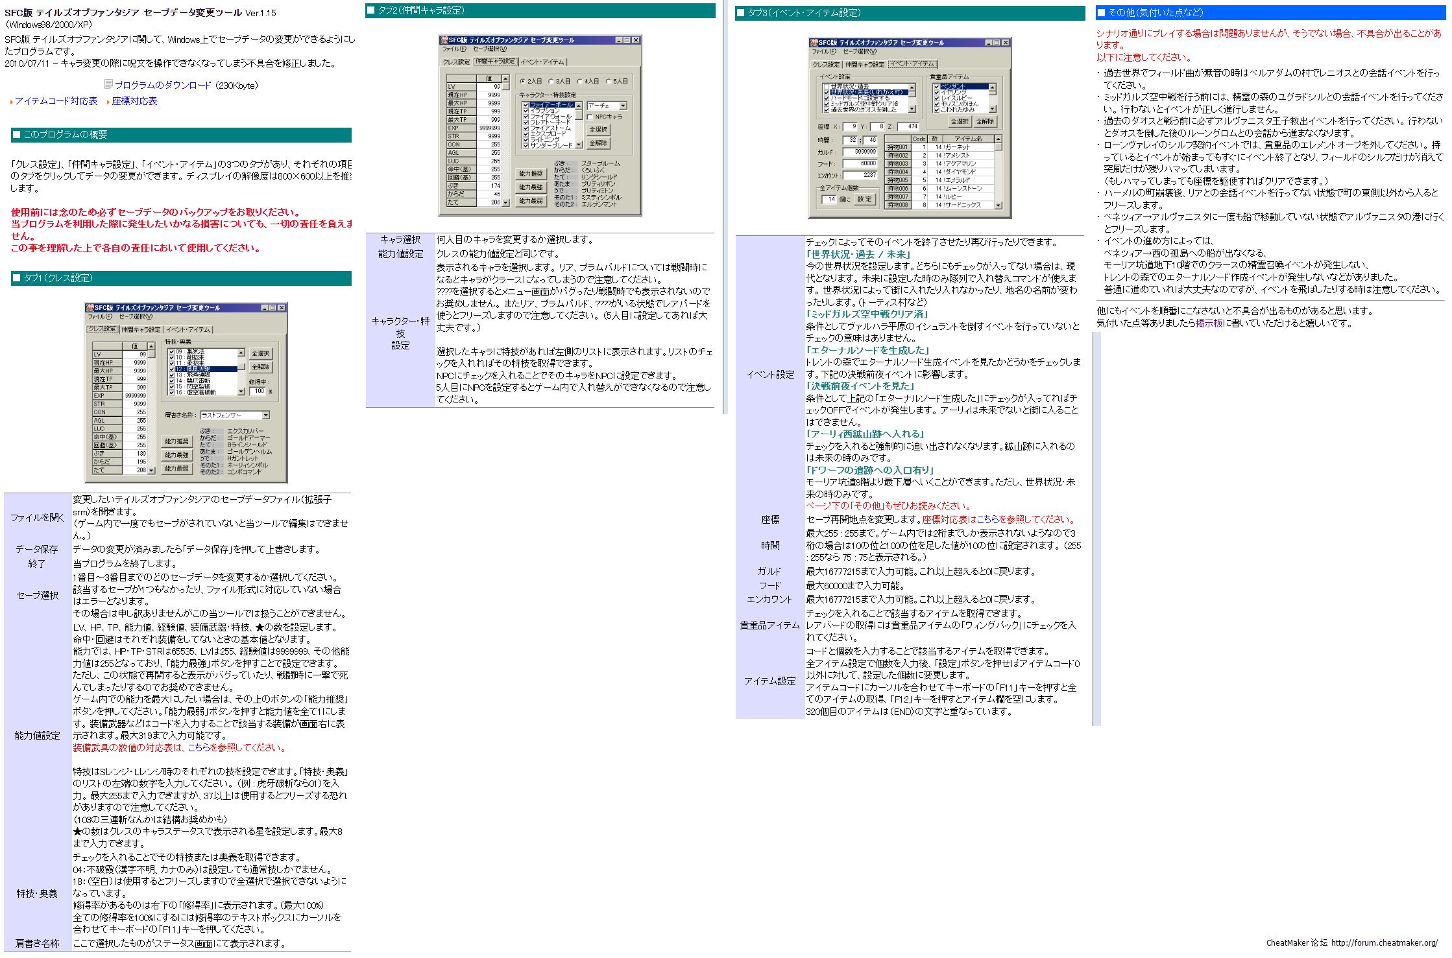The image size is (1452, 958).
Task: Click the 全アイテム個数 field showing 14
Action: 829,200
